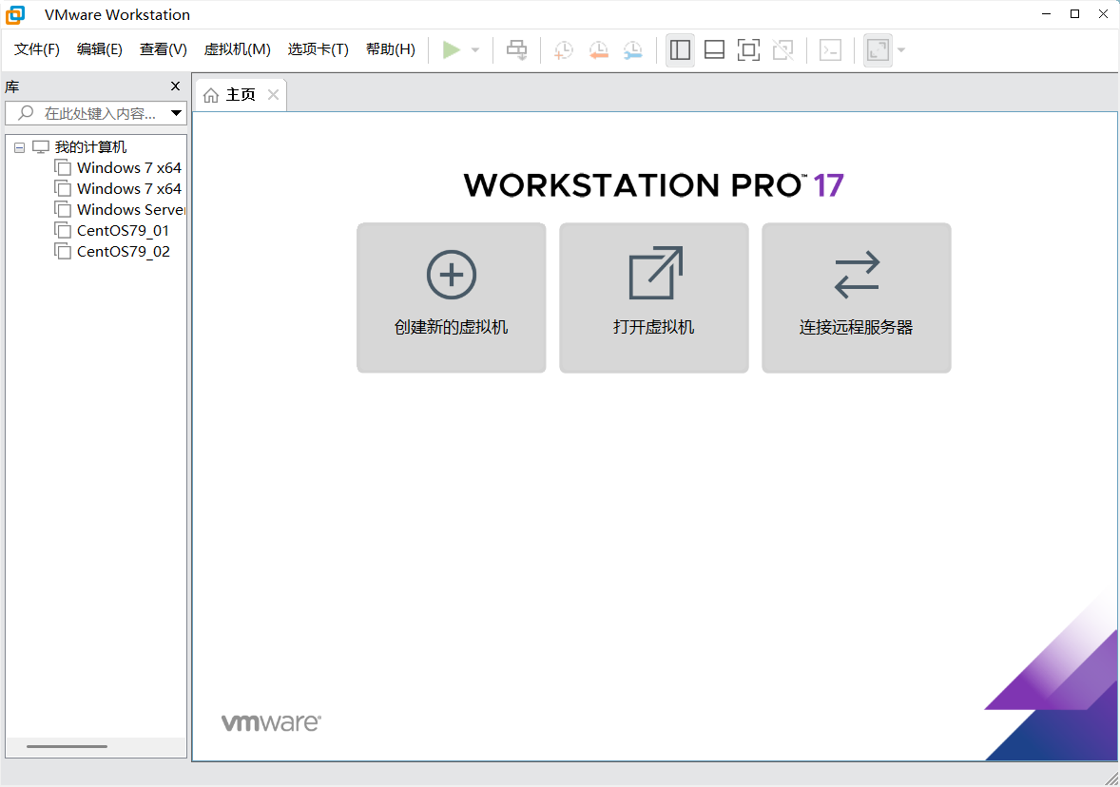This screenshot has height=787, width=1120.
Task: Select the second Windows 7 x64 VM
Action: pos(129,188)
